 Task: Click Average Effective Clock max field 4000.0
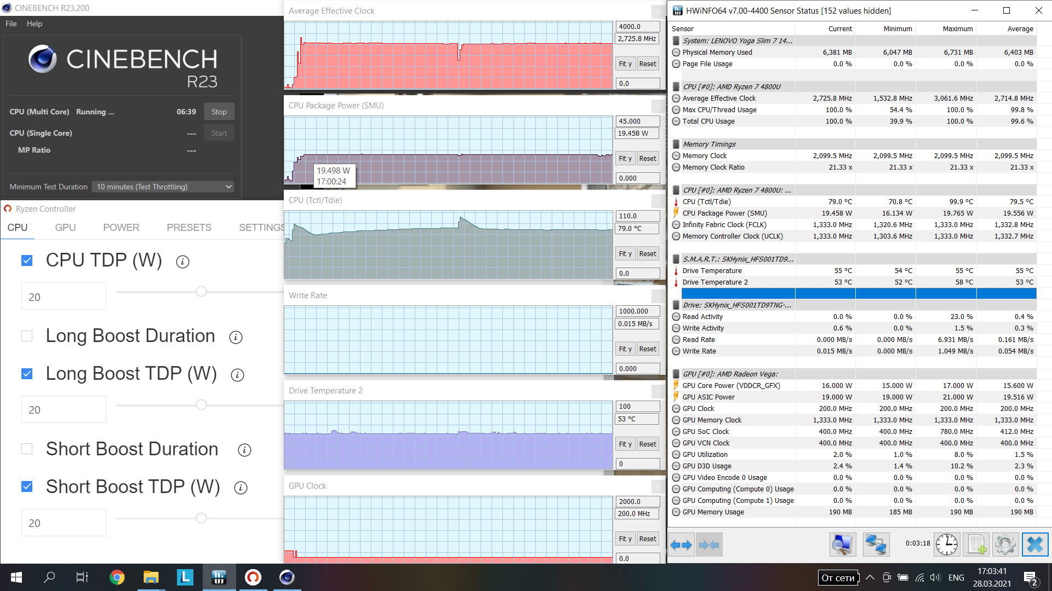(638, 26)
